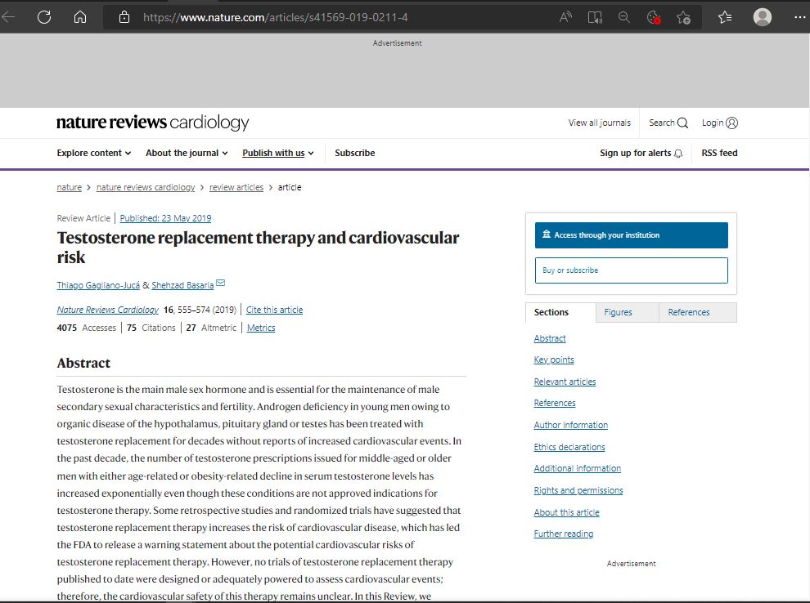Open Immersive Reader icon
This screenshot has height=603, width=810.
[595, 17]
